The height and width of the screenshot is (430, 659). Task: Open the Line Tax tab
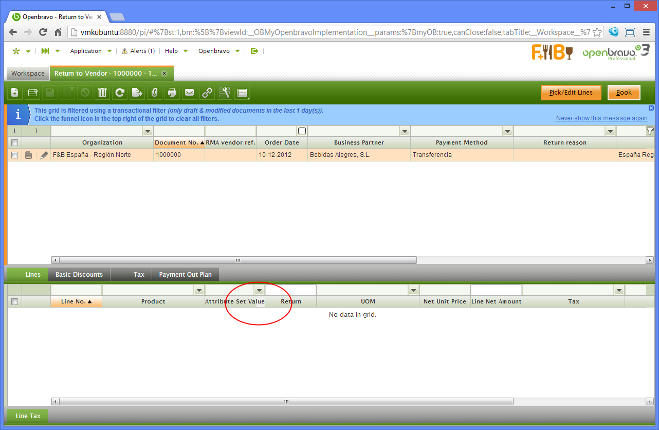coord(28,416)
